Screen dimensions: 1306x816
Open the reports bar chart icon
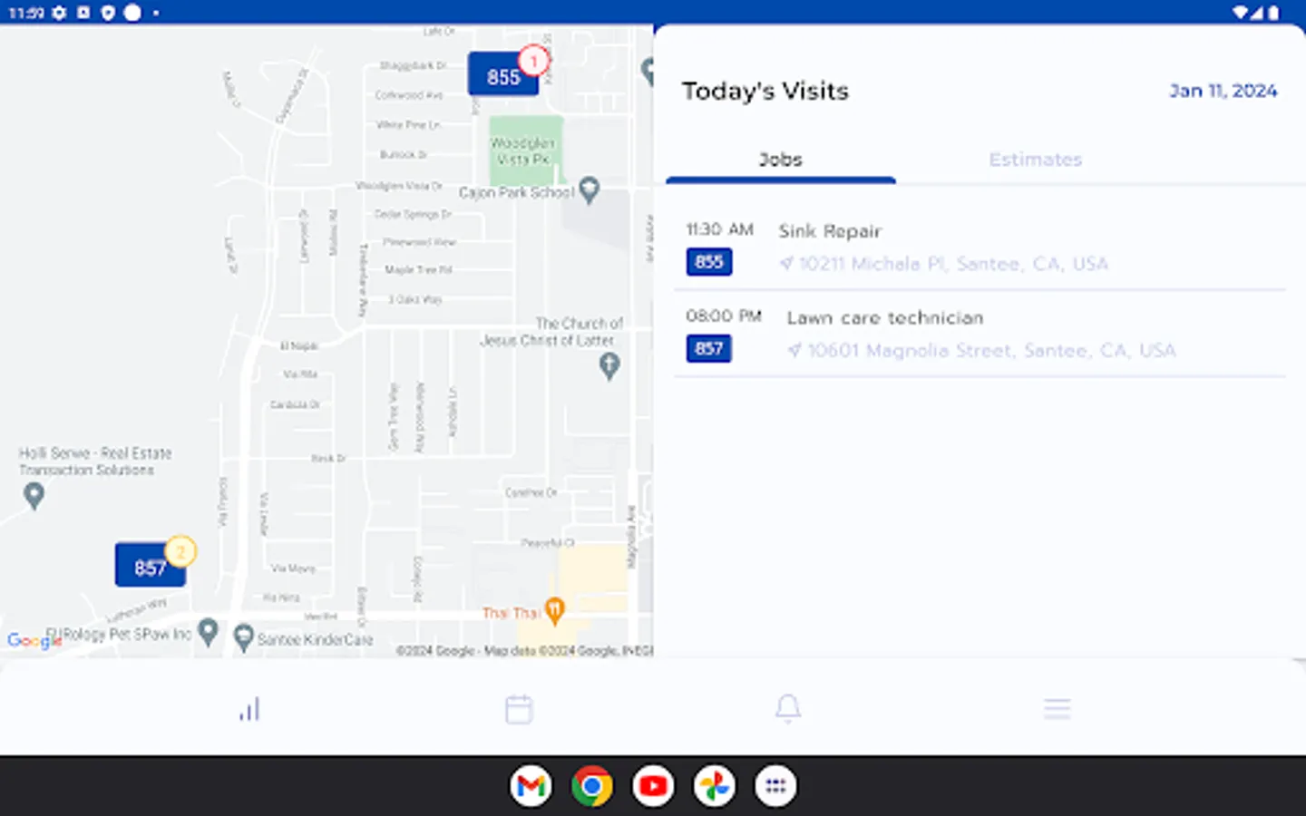(249, 708)
